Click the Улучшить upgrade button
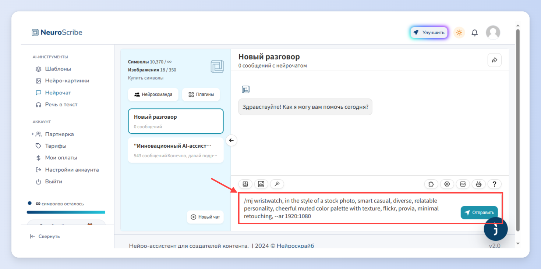The image size is (541, 269). tap(429, 32)
